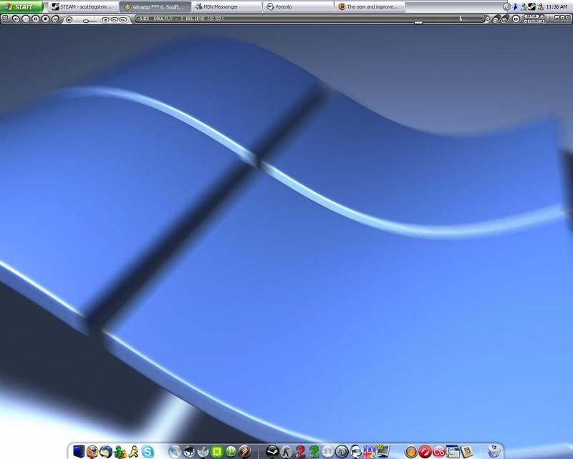Viewport: 573px width, 459px height.
Task: Pause the Winamp playback
Action: point(35,19)
